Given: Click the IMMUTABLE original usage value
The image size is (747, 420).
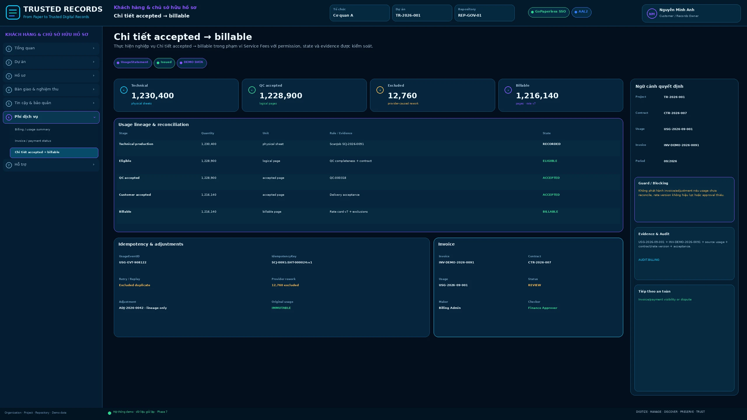Looking at the screenshot, I should click(x=281, y=308).
